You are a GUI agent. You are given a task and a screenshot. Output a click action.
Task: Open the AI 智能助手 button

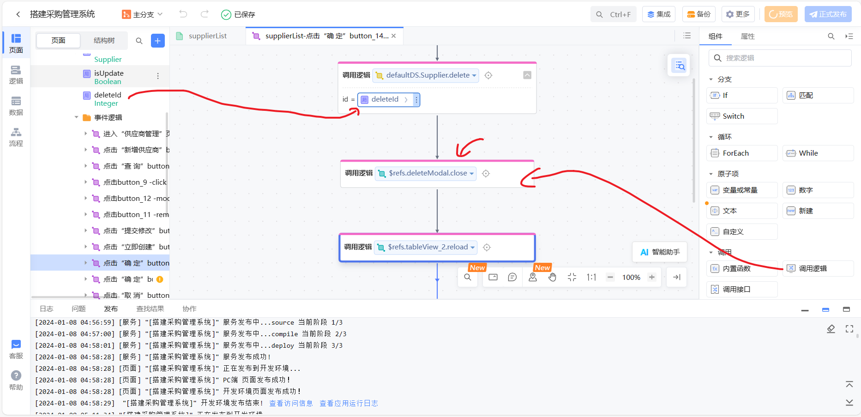[660, 252]
